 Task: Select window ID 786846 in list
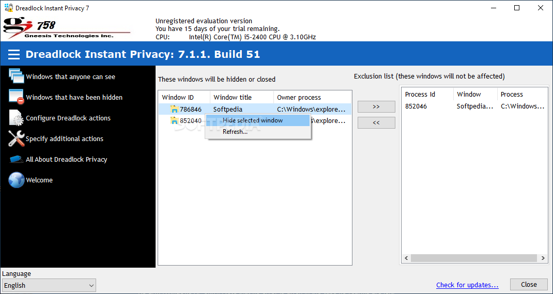click(190, 109)
